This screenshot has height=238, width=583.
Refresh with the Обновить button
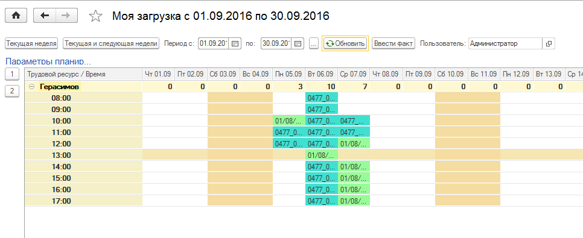(x=345, y=43)
